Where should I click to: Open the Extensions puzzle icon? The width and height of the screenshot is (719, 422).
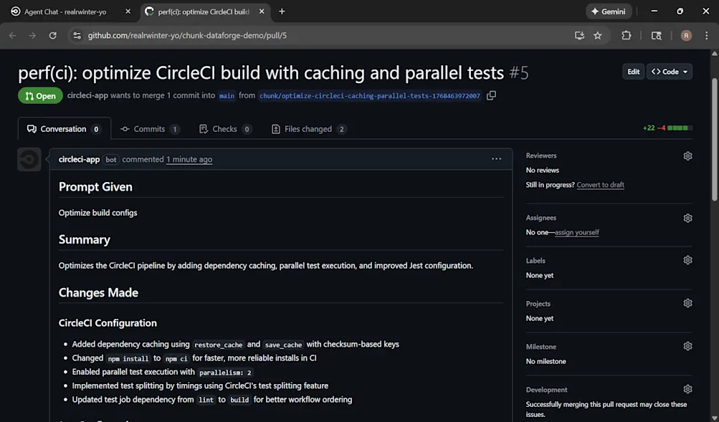tap(627, 35)
